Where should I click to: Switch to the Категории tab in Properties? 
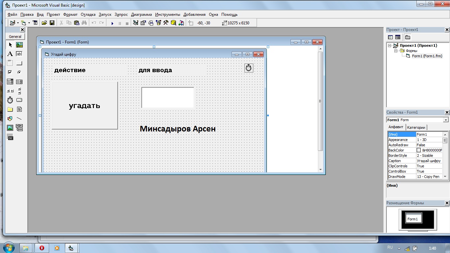[416, 127]
